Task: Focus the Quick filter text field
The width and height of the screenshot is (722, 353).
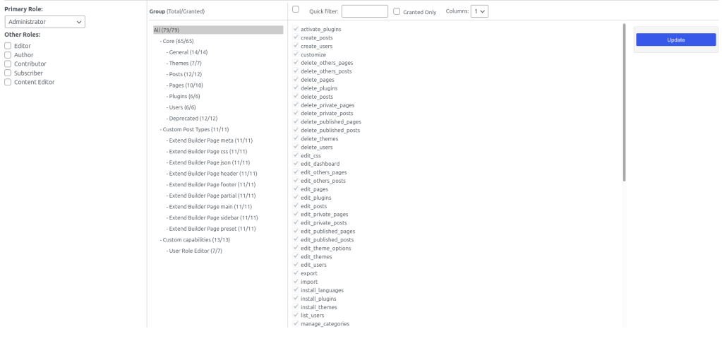Action: tap(364, 11)
